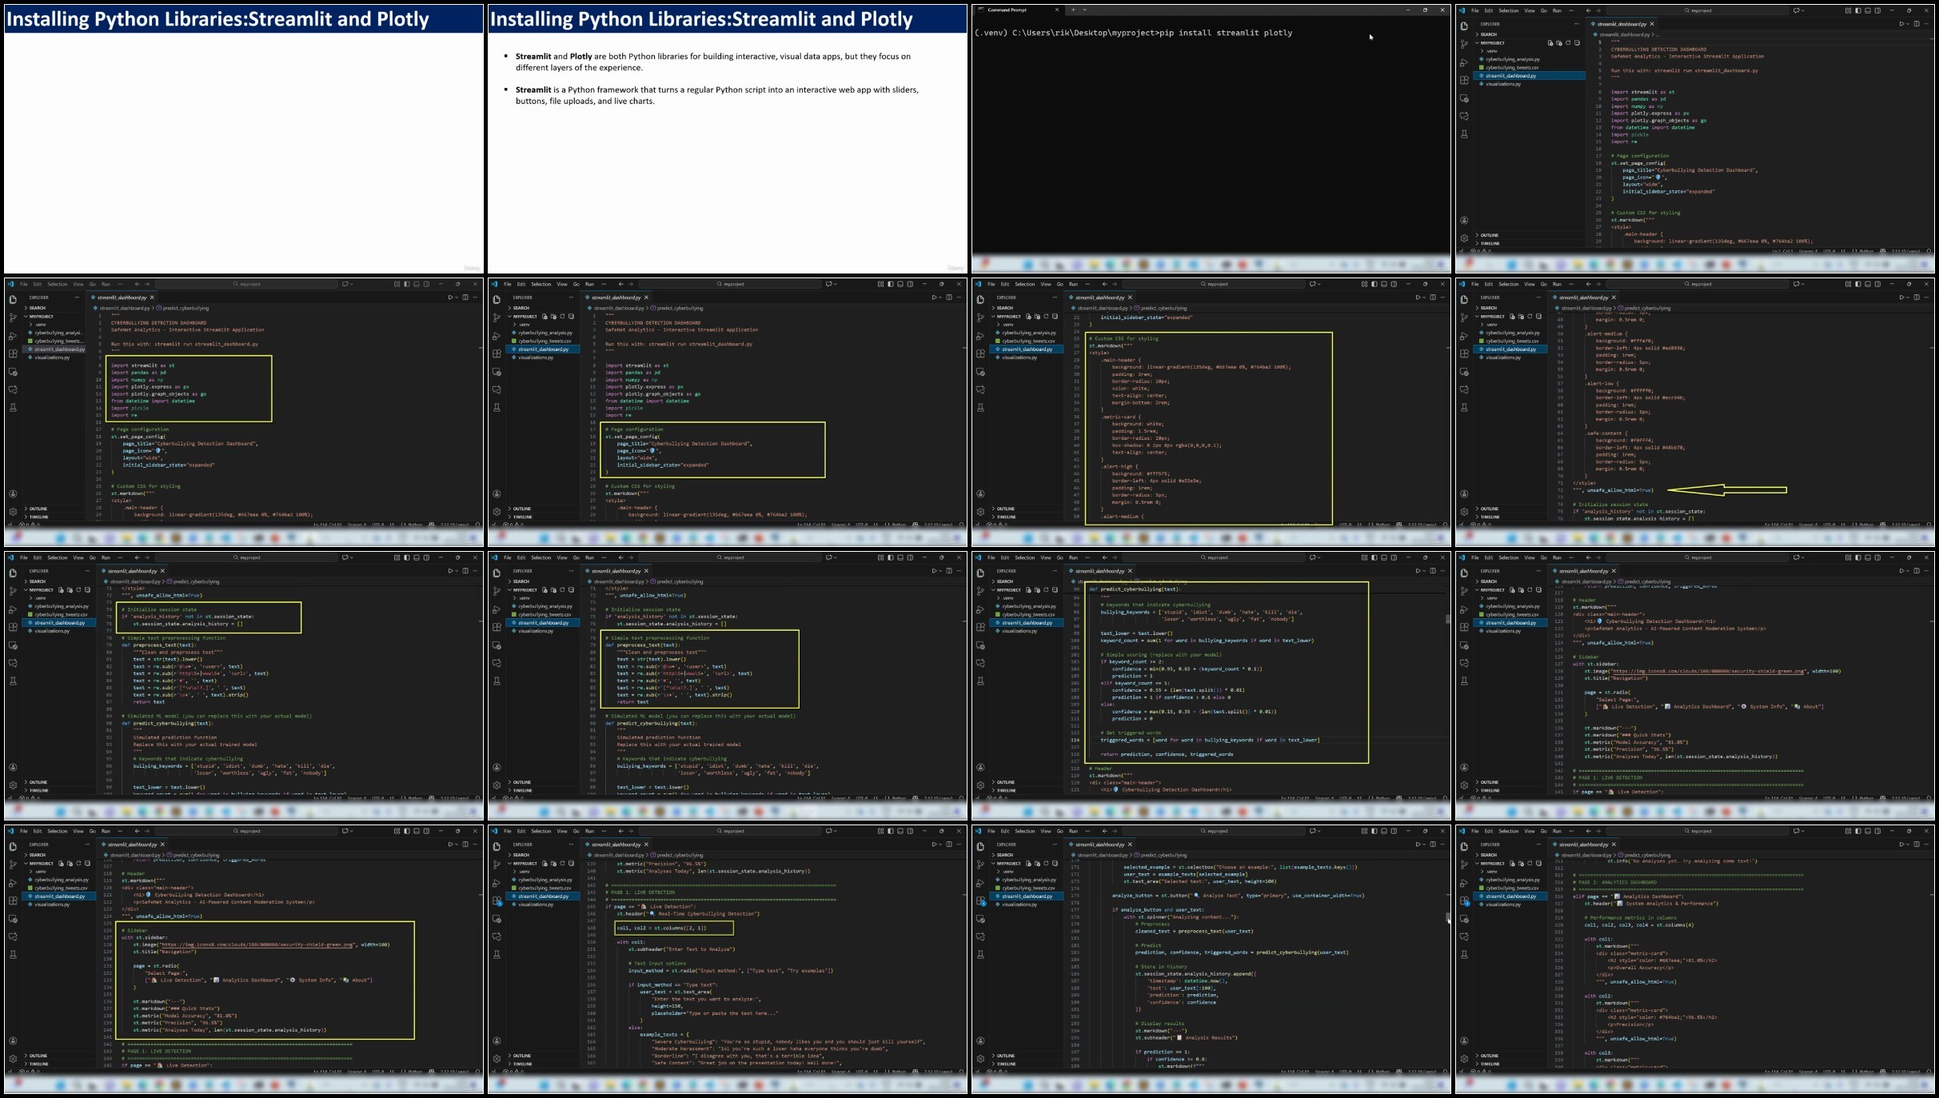Toggle primary sidebar in top-row VS Code window

coord(1857,10)
